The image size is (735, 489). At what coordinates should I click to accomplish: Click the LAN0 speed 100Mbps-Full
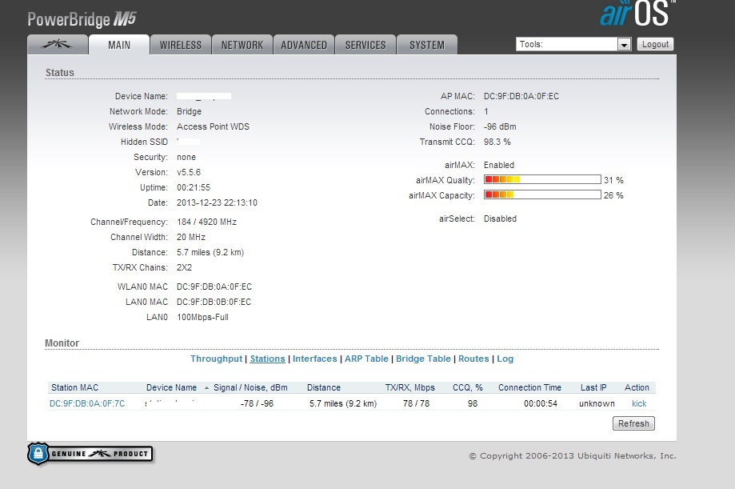click(x=202, y=317)
